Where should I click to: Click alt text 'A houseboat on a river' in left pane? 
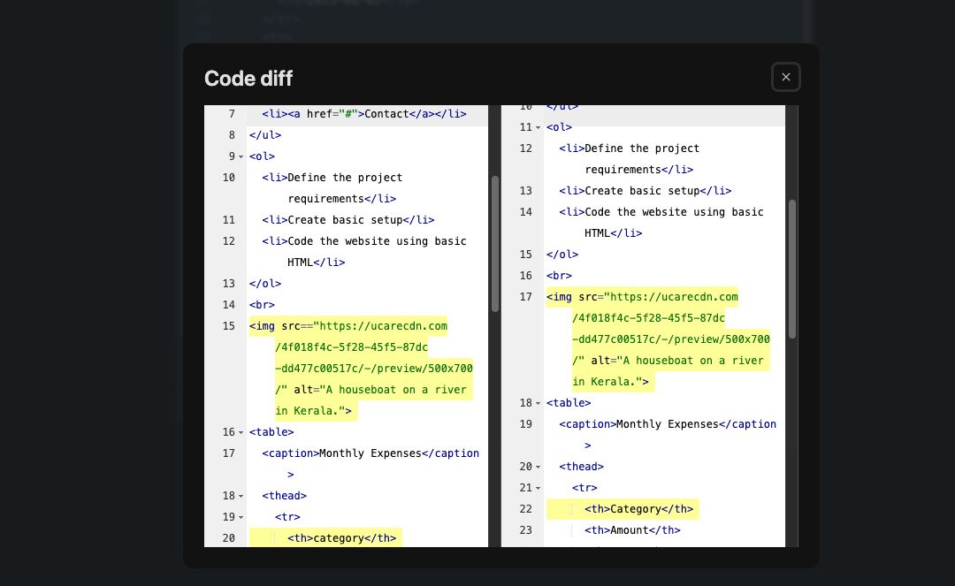point(396,390)
